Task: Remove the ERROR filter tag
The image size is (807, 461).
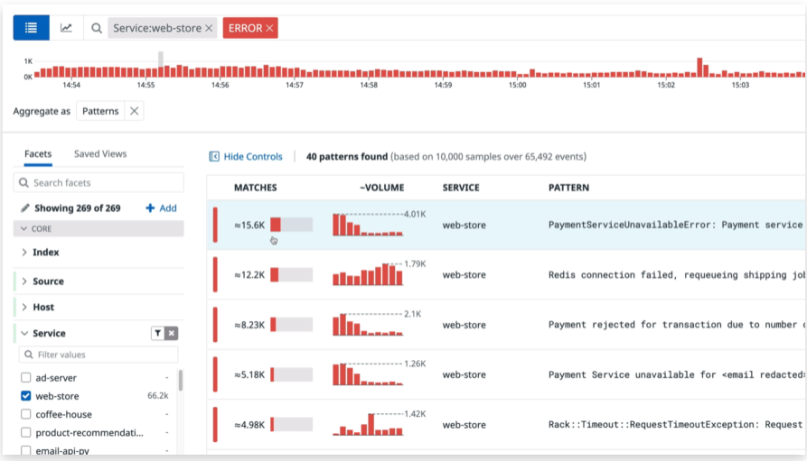Action: pos(269,29)
